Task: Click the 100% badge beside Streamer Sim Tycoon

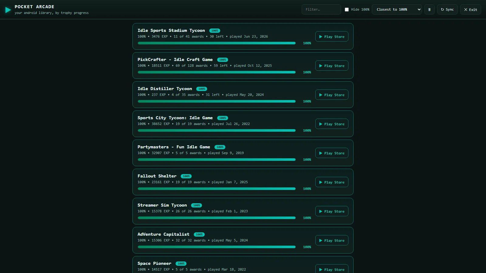Action: tap(197, 205)
